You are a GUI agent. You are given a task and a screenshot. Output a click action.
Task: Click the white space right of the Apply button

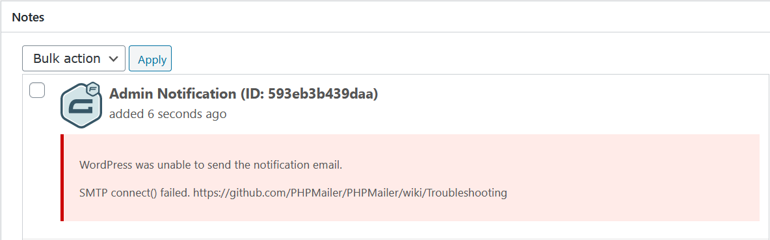(x=466, y=59)
